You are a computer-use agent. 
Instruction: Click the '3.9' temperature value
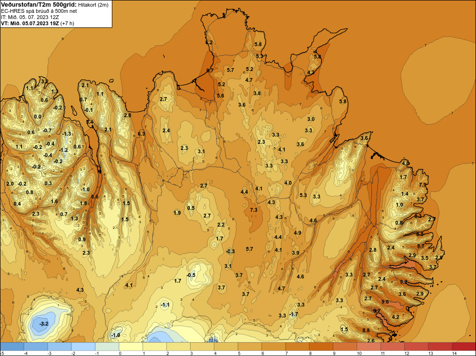296,253
